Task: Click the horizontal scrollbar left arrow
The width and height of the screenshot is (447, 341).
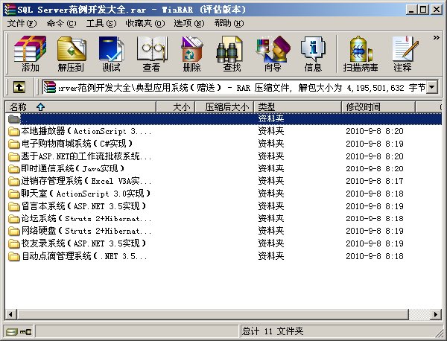Action: coord(10,314)
